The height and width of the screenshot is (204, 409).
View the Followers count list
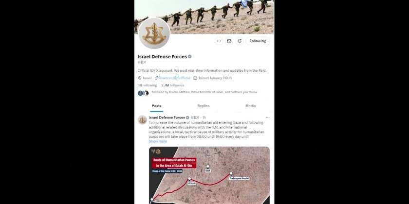(172, 85)
